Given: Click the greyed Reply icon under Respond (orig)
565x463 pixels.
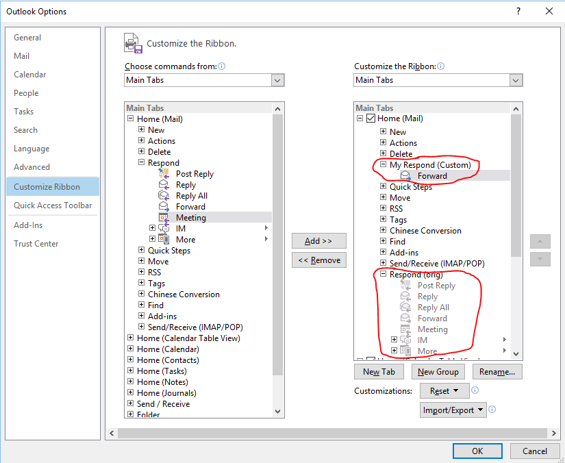Looking at the screenshot, I should pos(405,297).
